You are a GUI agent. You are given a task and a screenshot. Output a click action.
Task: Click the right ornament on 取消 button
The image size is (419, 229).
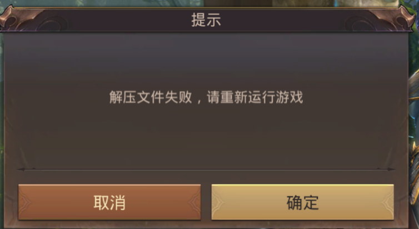point(194,202)
